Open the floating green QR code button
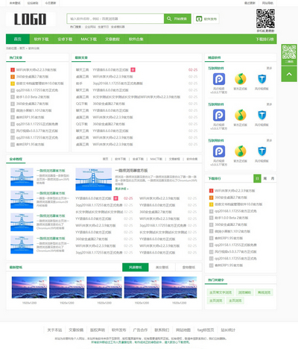Image resolution: width=298 pixels, height=349 pixels. click(289, 54)
